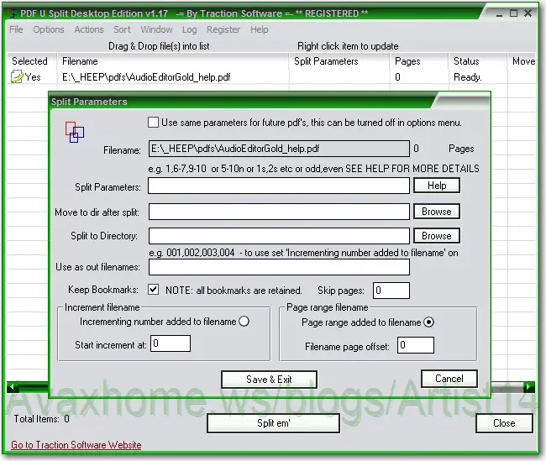Select 'Page range added to filename' radio button
Image resolution: width=546 pixels, height=461 pixels.
click(x=428, y=322)
